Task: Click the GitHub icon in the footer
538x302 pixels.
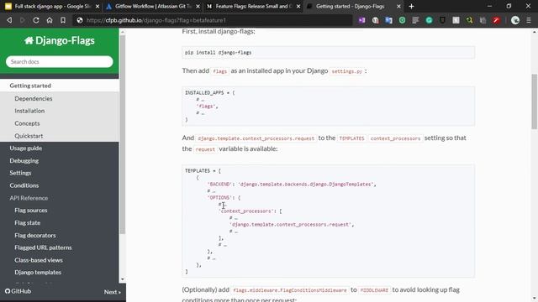Action: [8, 291]
